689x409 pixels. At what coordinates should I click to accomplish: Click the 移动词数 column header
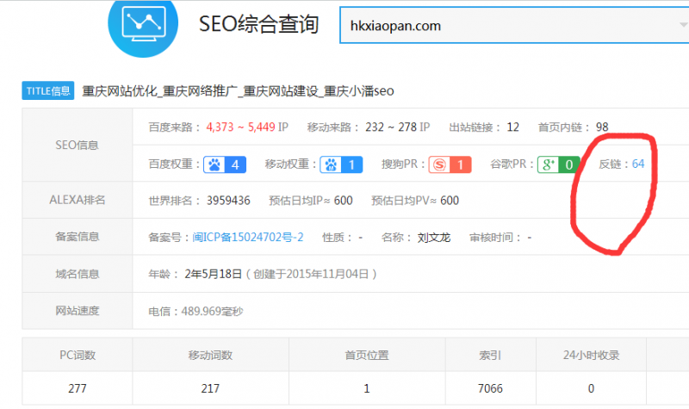tap(210, 355)
